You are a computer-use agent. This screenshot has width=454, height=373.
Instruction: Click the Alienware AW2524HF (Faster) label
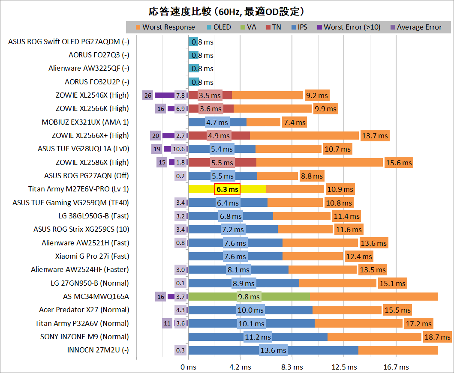80,269
